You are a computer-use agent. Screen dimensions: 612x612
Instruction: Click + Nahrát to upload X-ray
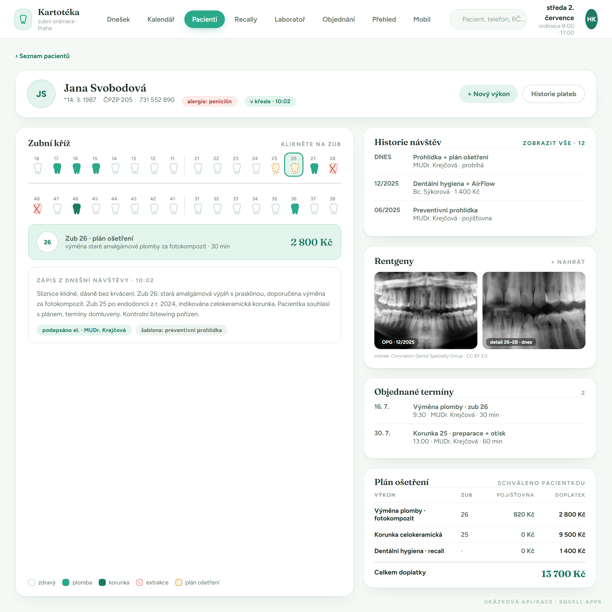click(x=568, y=262)
